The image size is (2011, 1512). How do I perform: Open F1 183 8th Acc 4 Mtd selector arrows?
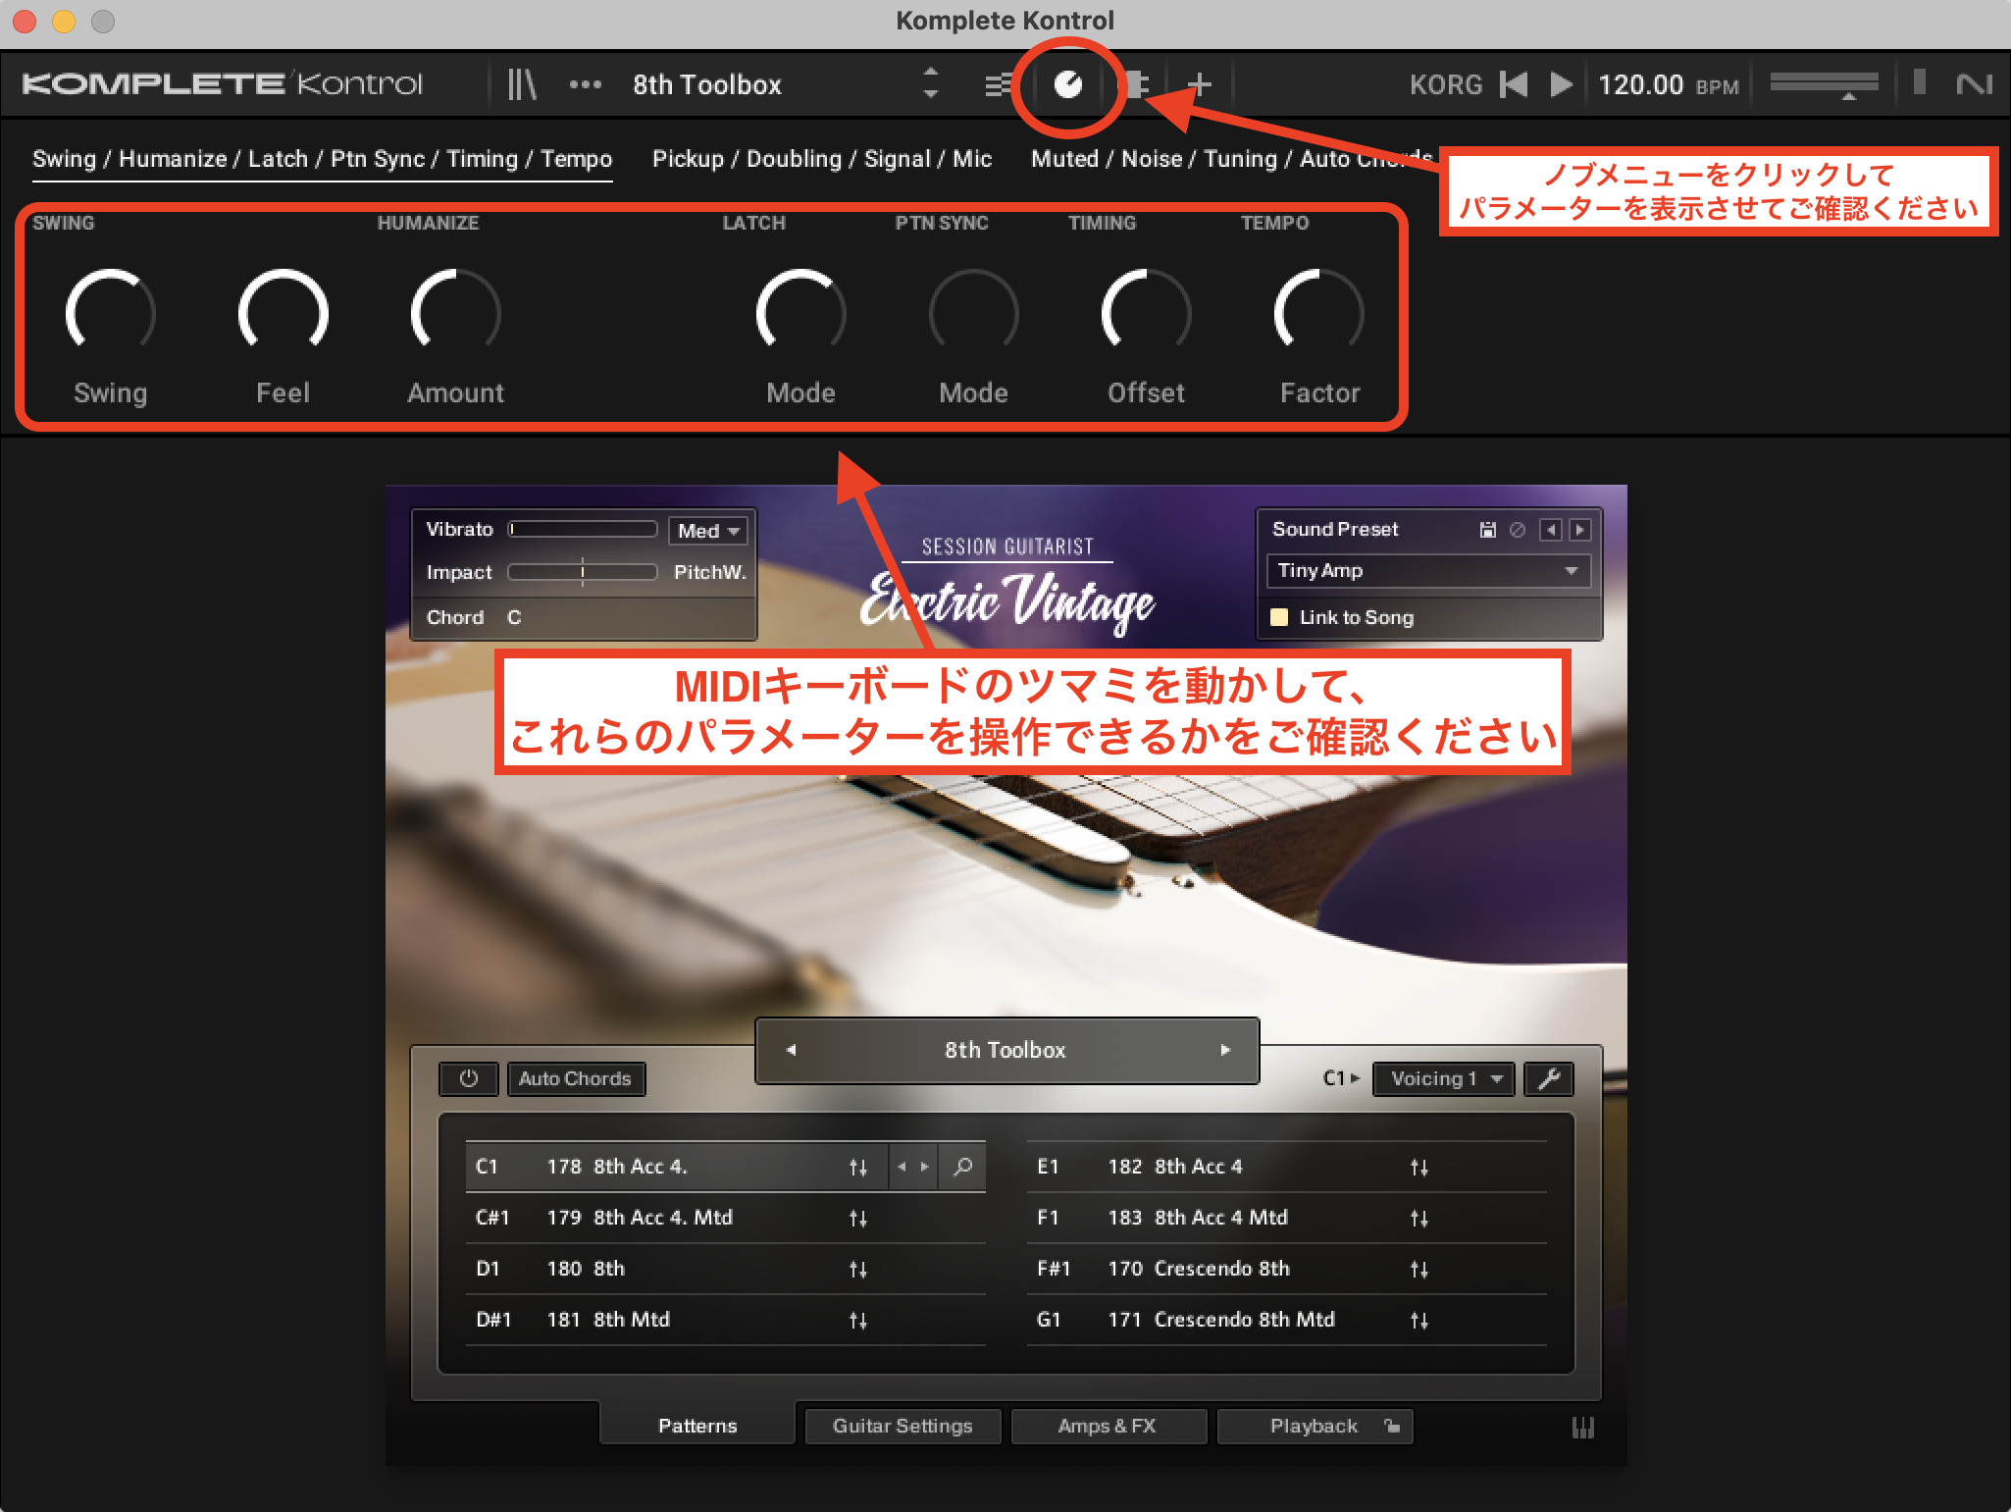click(x=1419, y=1219)
